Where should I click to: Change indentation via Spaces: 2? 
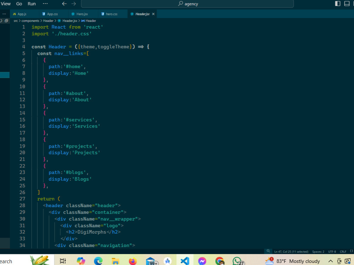(x=318, y=252)
